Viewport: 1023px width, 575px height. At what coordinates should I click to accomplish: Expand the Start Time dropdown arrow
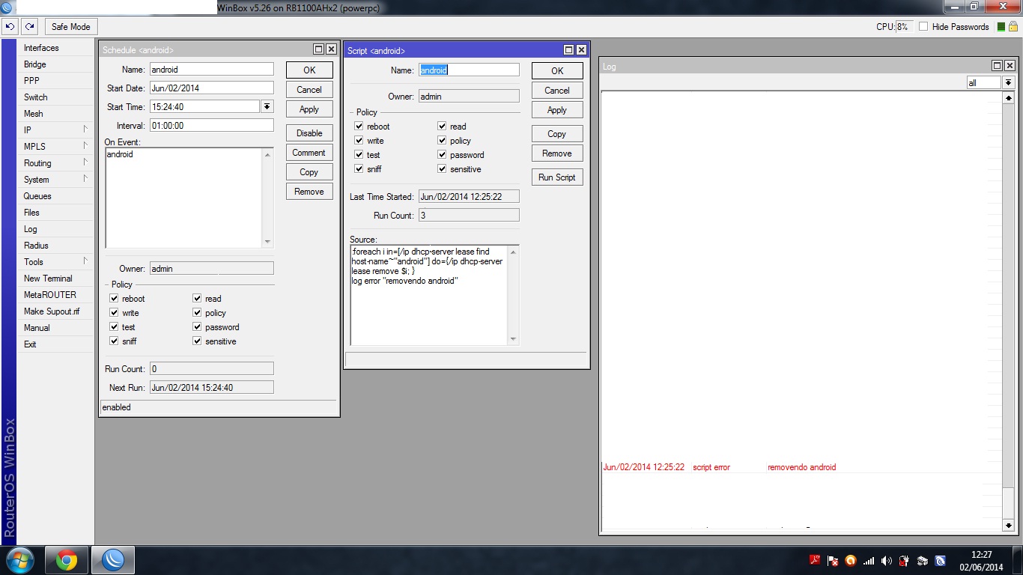point(267,107)
